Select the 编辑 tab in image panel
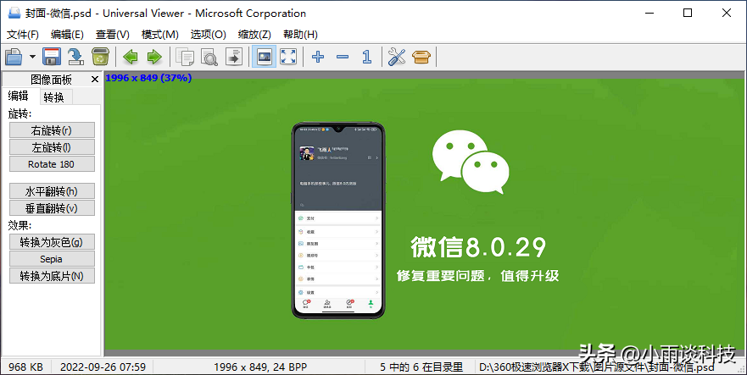Image resolution: width=747 pixels, height=375 pixels. 18,97
